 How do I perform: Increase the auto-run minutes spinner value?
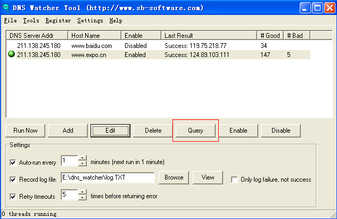coord(82,158)
